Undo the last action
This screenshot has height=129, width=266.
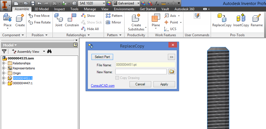(39, 3)
